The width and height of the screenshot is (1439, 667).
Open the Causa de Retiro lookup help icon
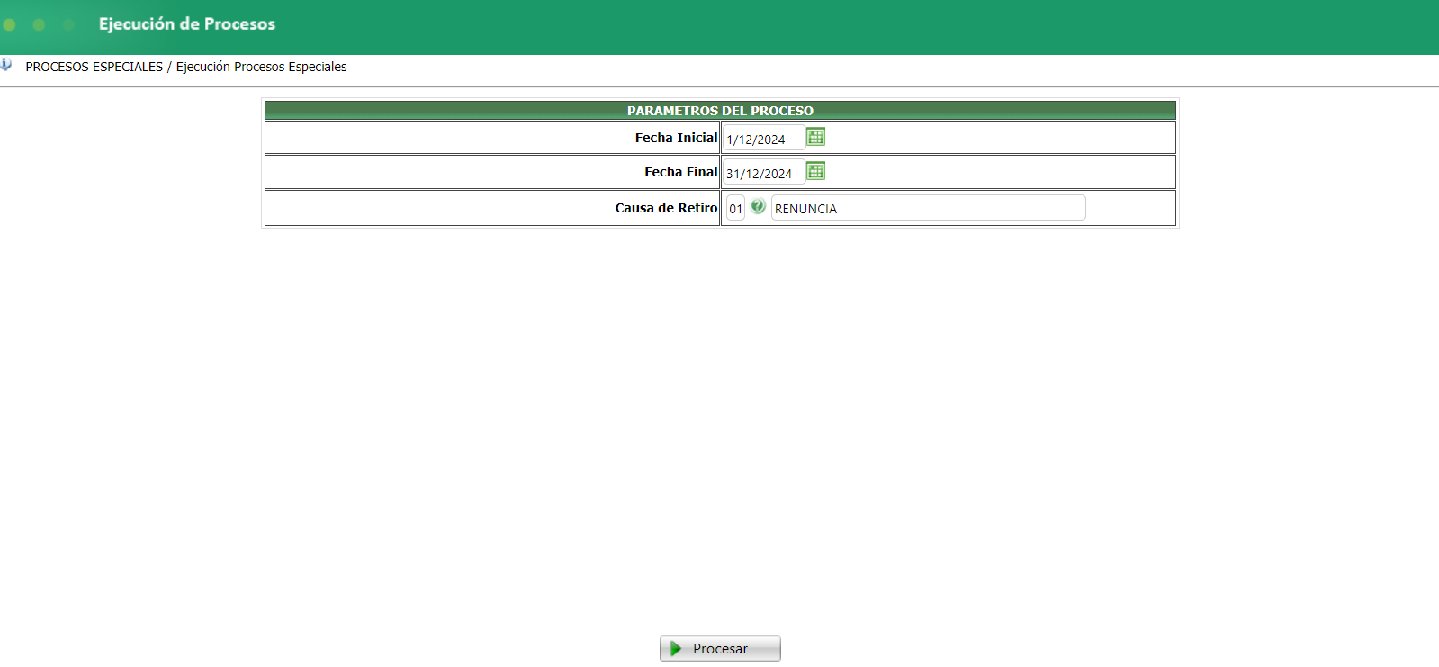758,206
